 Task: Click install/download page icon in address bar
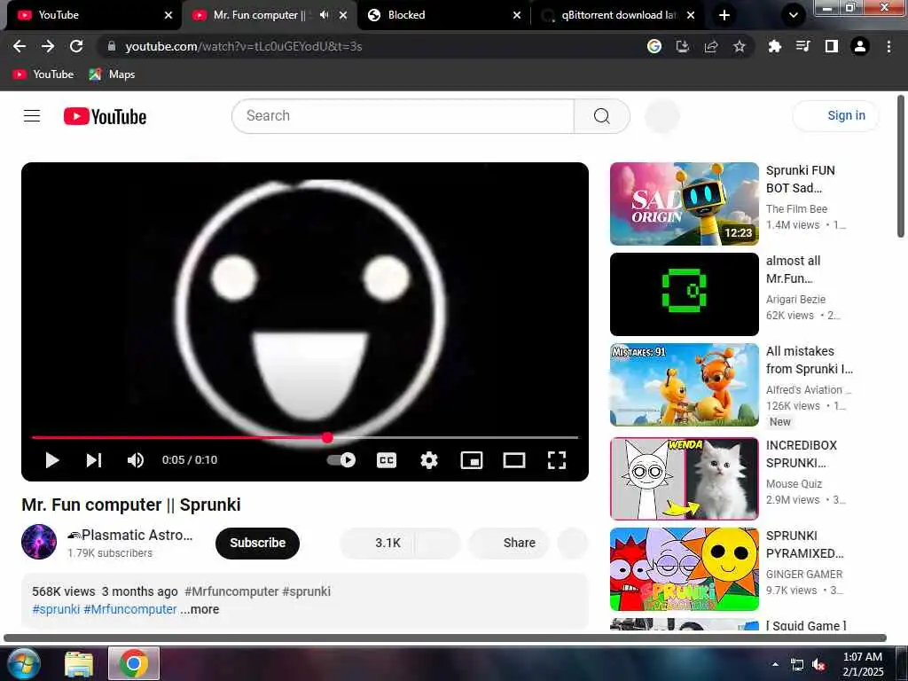coord(683,46)
